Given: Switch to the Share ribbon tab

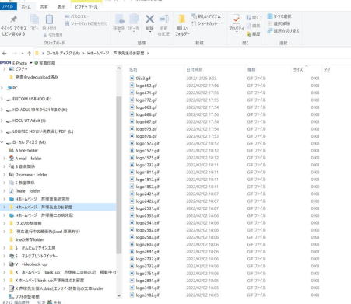Looking at the screenshot, I should pyautogui.click(x=44, y=7).
